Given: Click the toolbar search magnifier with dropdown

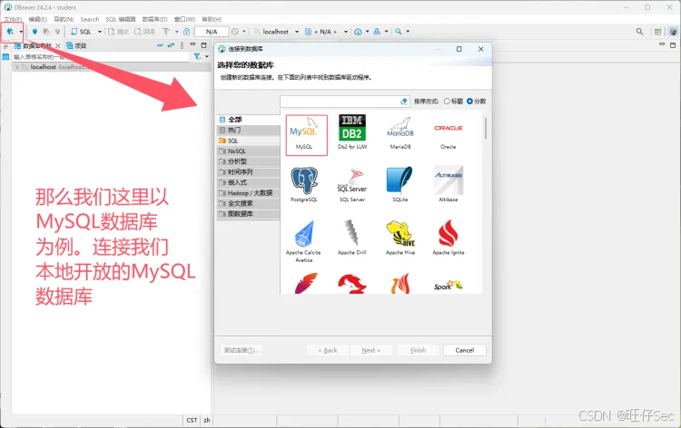Looking at the screenshot, I should (399, 32).
